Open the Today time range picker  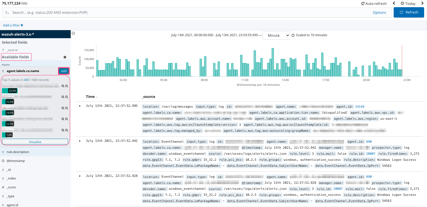[408, 4]
